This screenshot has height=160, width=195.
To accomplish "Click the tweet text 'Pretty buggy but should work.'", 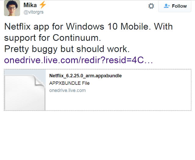I will (67, 49).
